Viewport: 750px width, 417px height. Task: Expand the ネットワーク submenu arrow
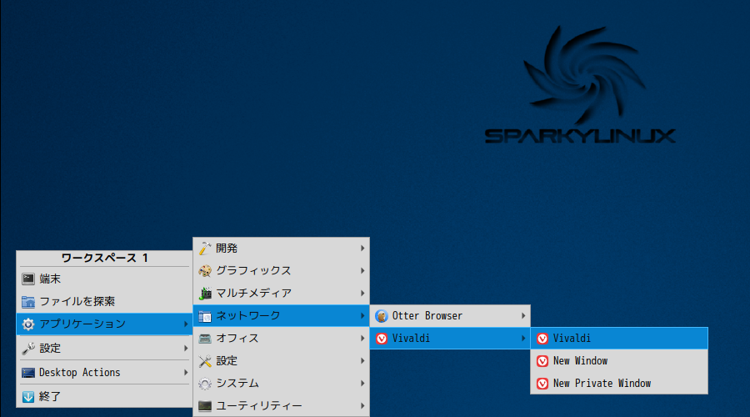(362, 316)
